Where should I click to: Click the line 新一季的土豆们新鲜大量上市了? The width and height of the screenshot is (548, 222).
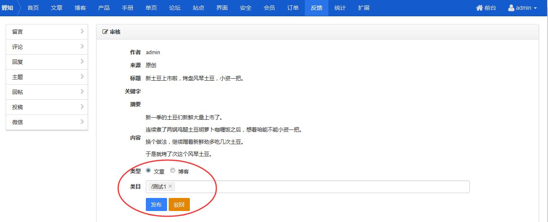pyautogui.click(x=184, y=118)
